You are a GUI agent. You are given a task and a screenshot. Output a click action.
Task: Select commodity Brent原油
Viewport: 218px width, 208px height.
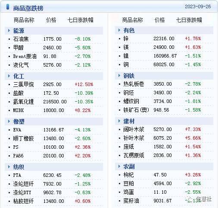click(25, 56)
